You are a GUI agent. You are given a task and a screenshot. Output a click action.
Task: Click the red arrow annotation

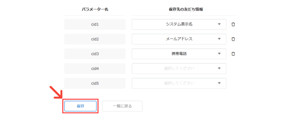(x=57, y=92)
